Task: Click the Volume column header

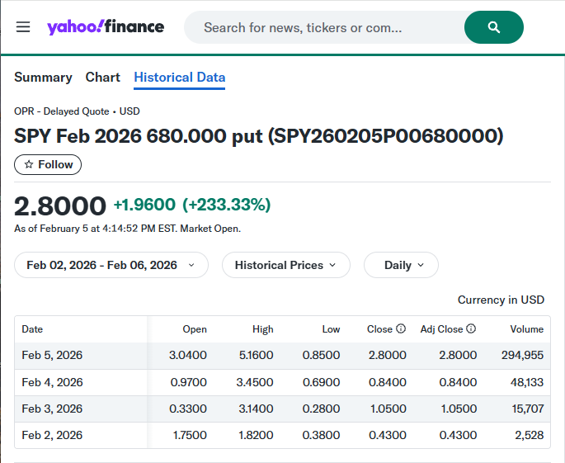Action: click(x=526, y=328)
